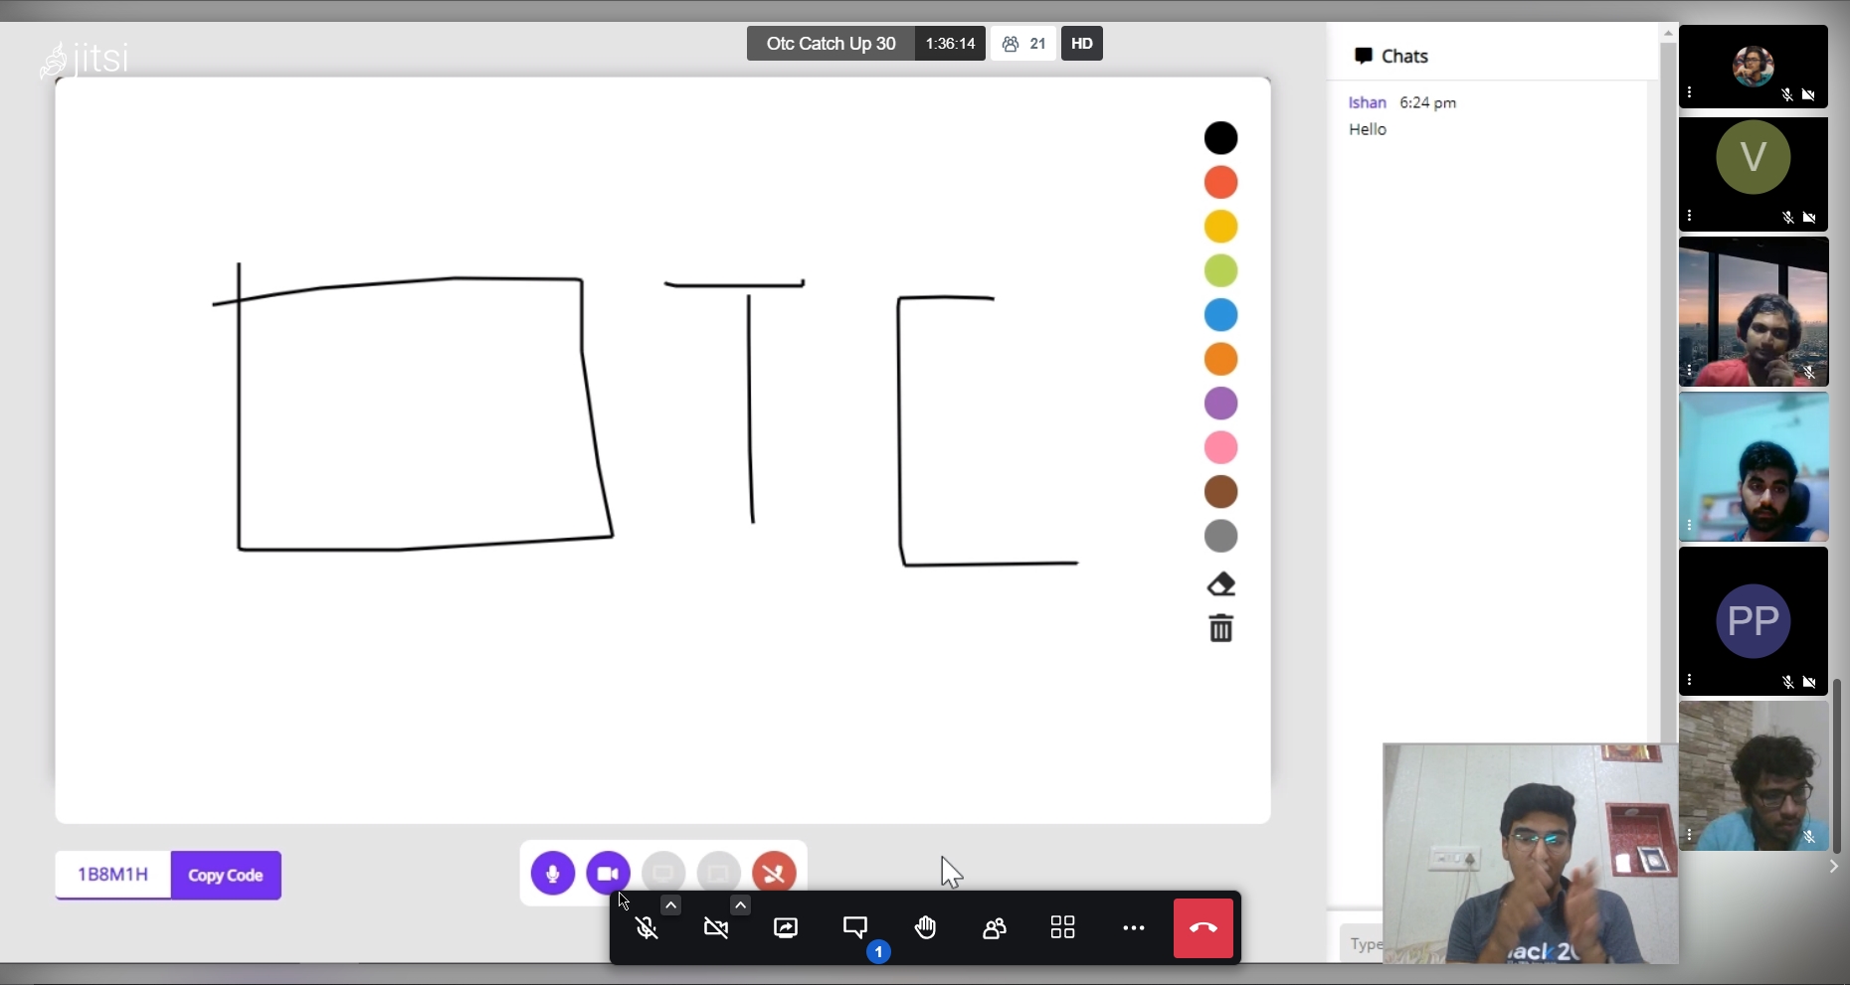Raise your hand in the meeting
Image resolution: width=1850 pixels, height=985 pixels.
pyautogui.click(x=926, y=928)
